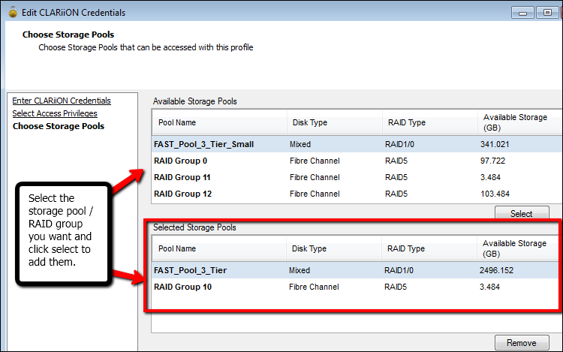The height and width of the screenshot is (352, 563).
Task: Sort available pools by RAID Type header
Action: click(x=430, y=122)
